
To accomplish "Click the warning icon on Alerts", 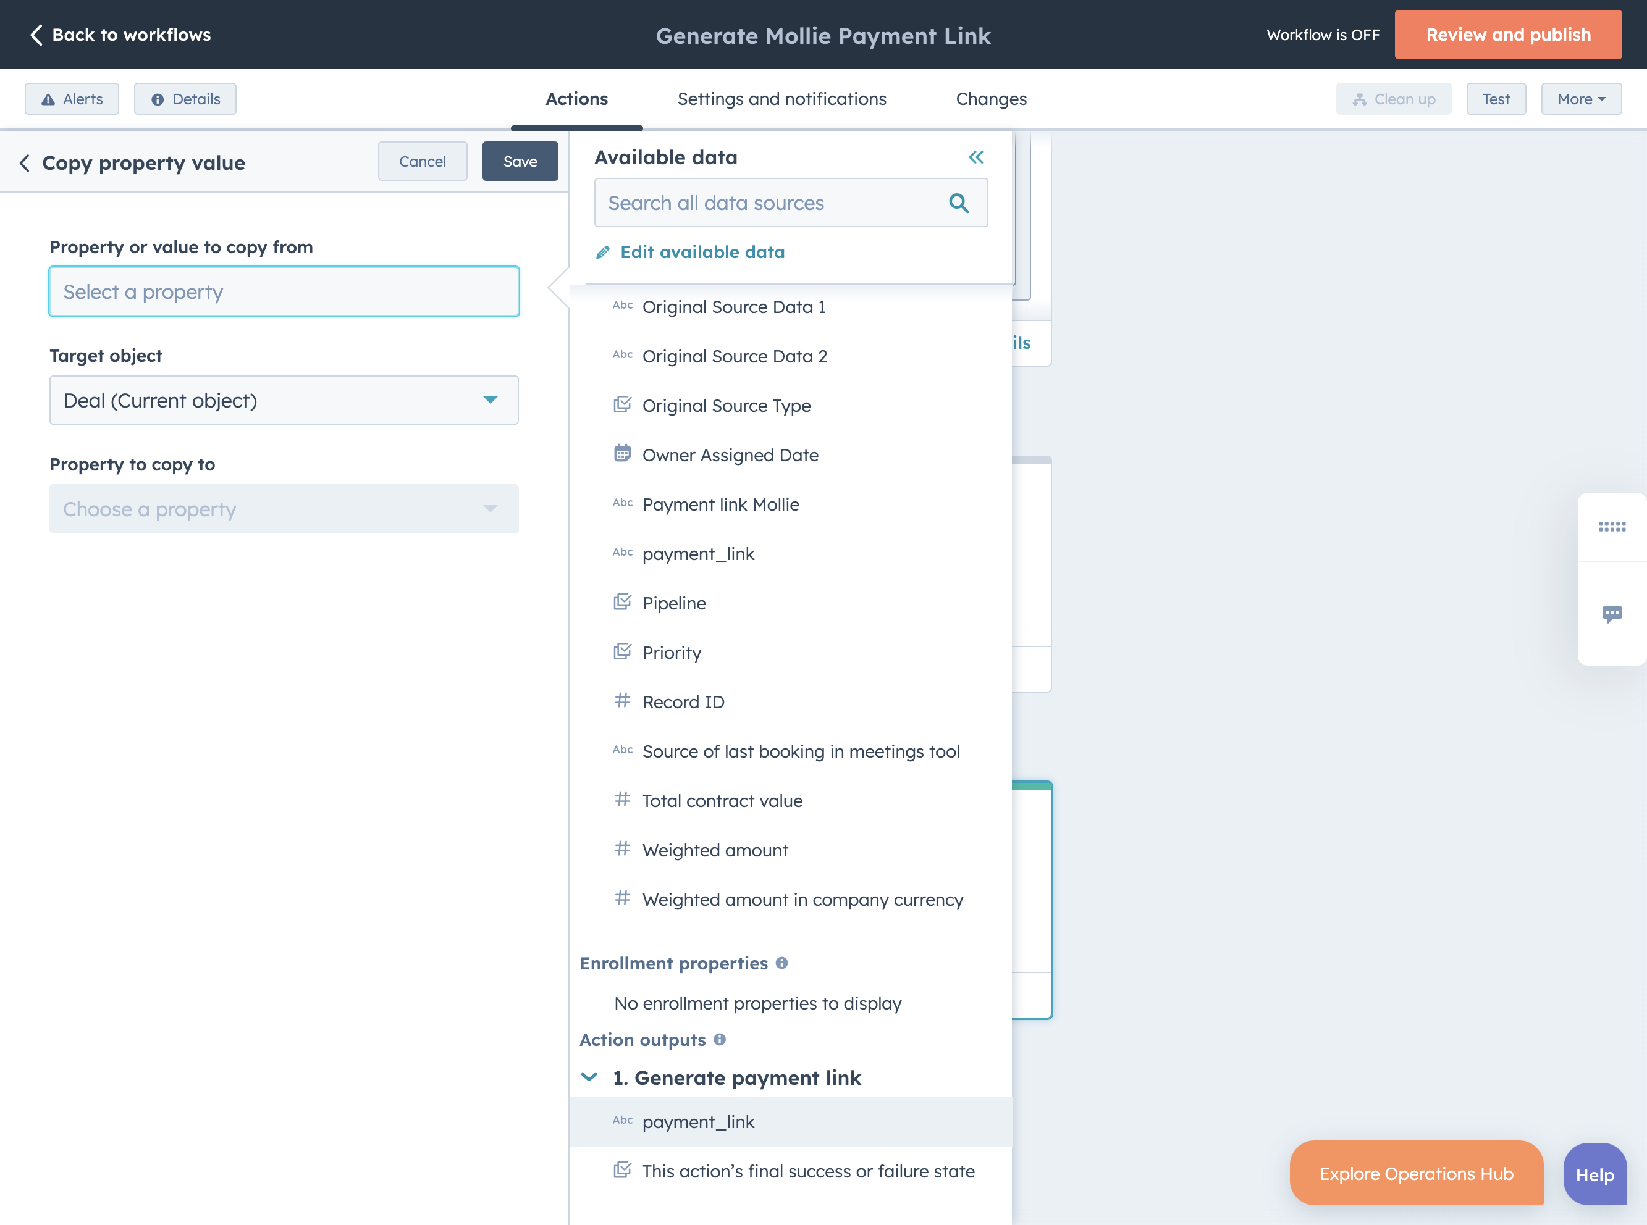I will pyautogui.click(x=48, y=99).
